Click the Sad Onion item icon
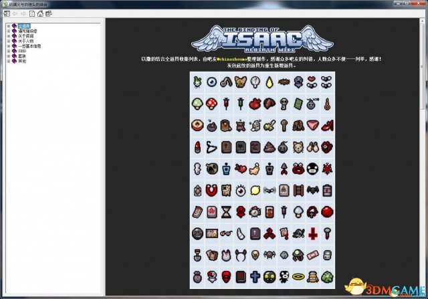 pos(197,82)
